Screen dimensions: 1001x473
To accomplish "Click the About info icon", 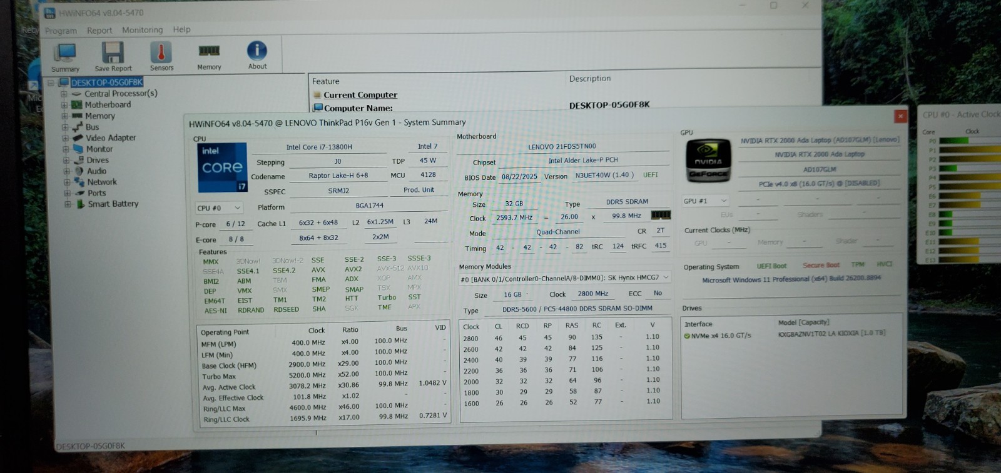I will coord(257,51).
